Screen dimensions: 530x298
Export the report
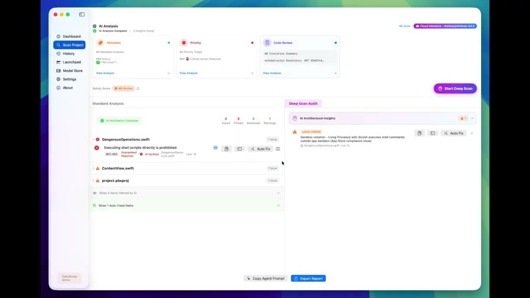pyautogui.click(x=308, y=279)
